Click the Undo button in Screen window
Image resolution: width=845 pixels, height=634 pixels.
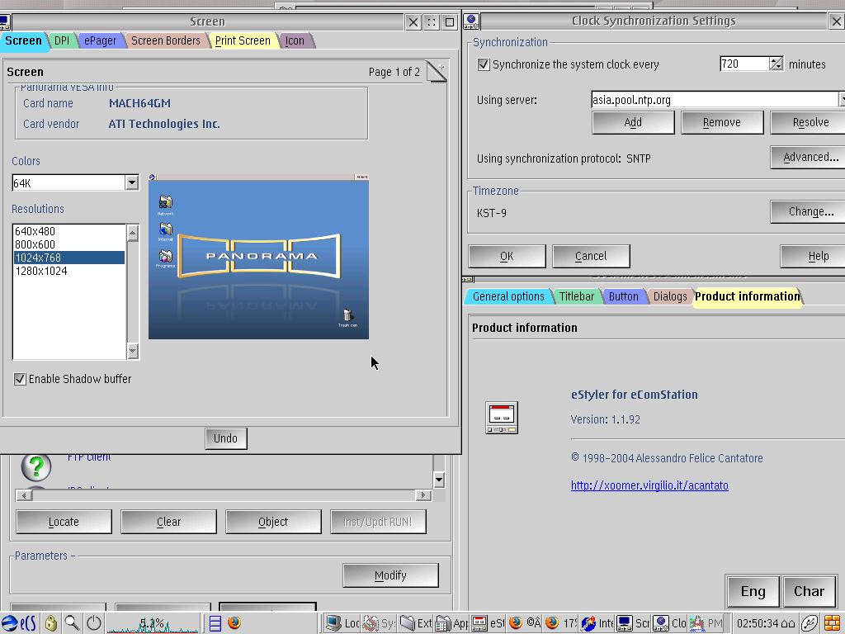point(226,438)
